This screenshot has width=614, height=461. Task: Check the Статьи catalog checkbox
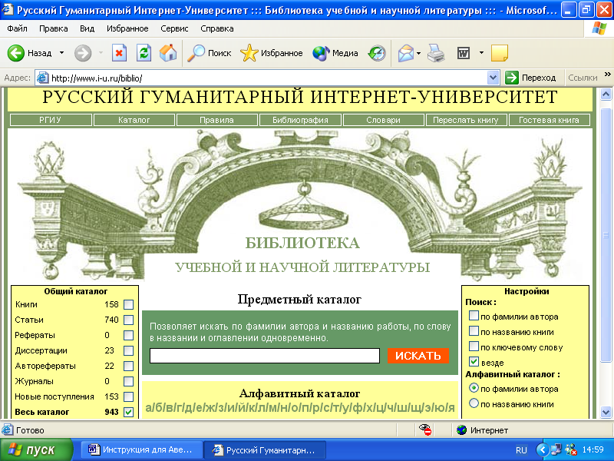point(128,320)
